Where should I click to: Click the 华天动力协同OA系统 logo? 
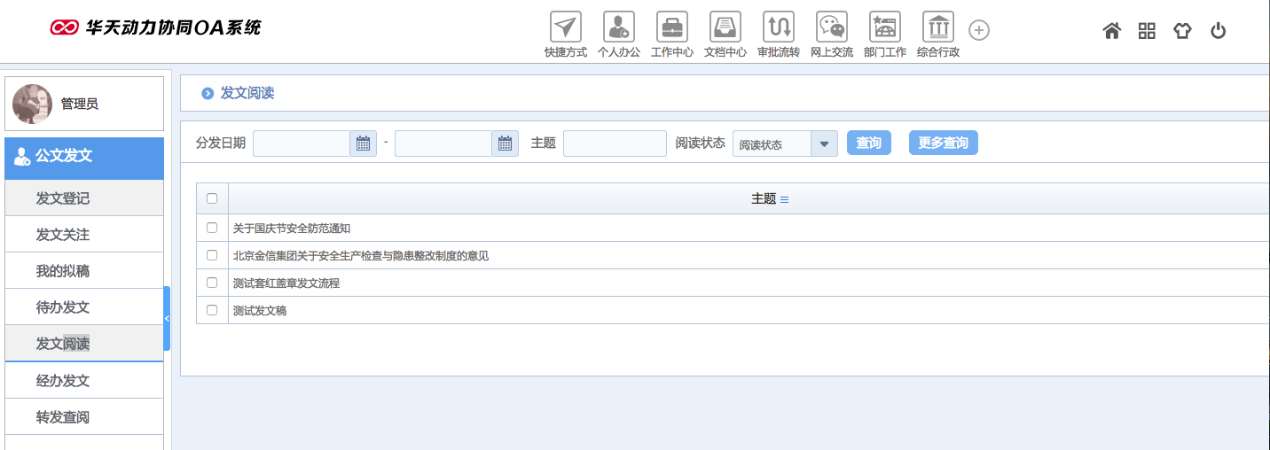(156, 27)
